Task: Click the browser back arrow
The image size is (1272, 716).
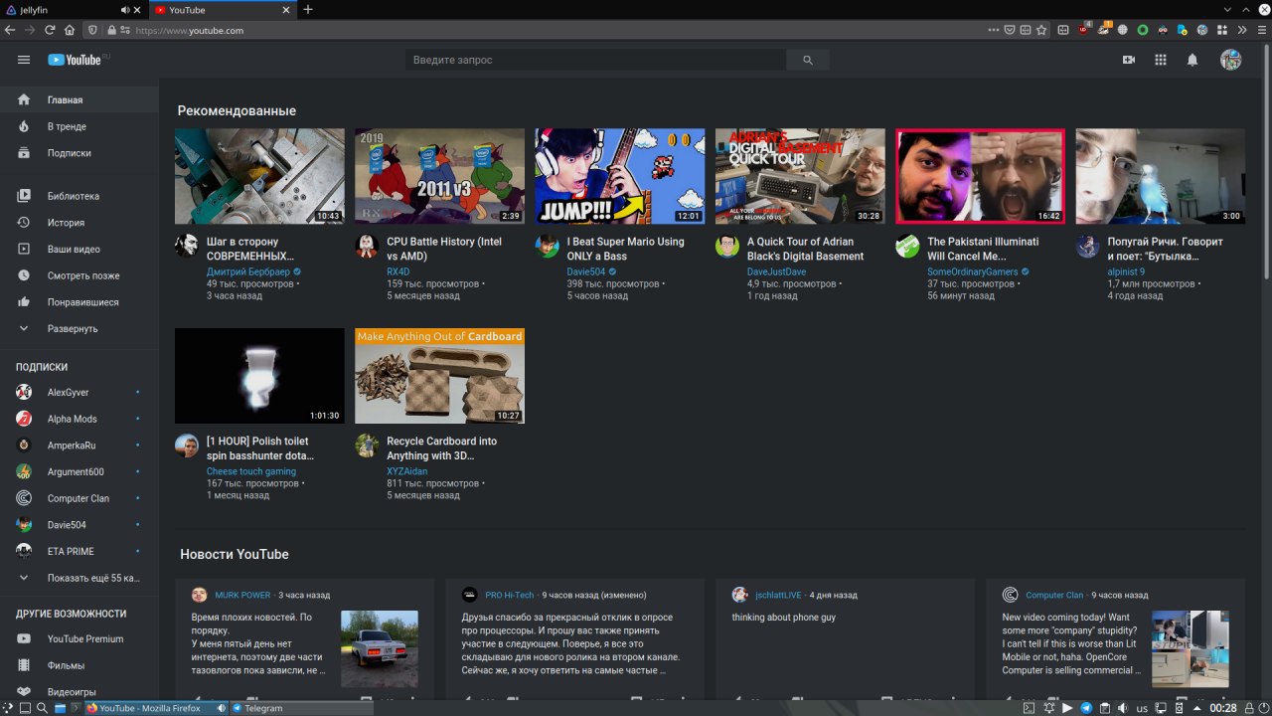Action: (x=10, y=30)
